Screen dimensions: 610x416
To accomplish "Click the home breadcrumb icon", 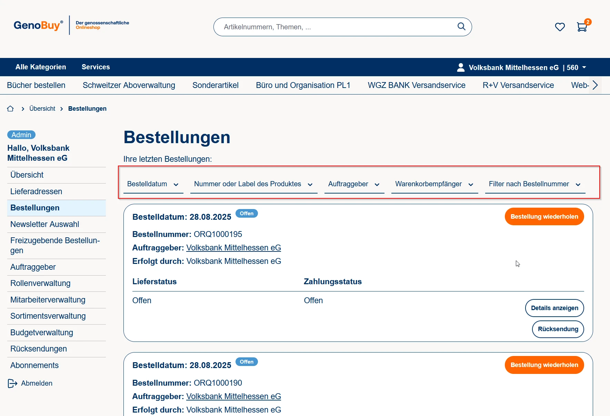I will point(10,109).
